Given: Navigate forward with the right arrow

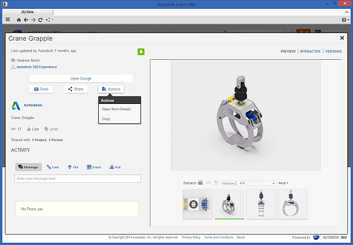Looking at the screenshot, I should coord(33,20).
